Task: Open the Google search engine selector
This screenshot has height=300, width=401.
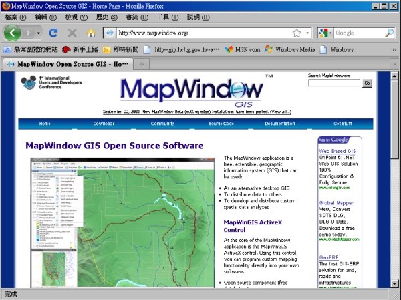Action: 325,33
